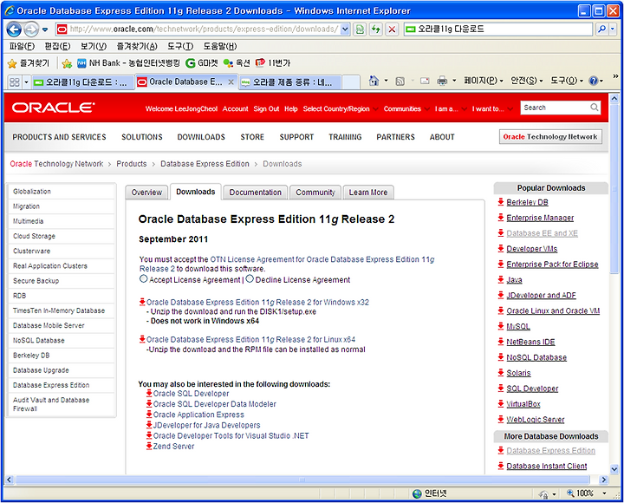Click the browser Forward arrow button
This screenshot has height=503, width=624.
tap(31, 29)
